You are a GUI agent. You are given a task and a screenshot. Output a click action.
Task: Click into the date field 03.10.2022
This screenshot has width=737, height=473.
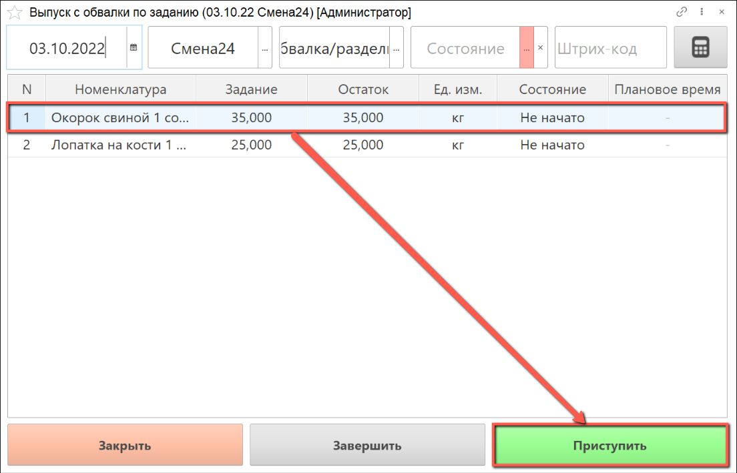[x=67, y=48]
